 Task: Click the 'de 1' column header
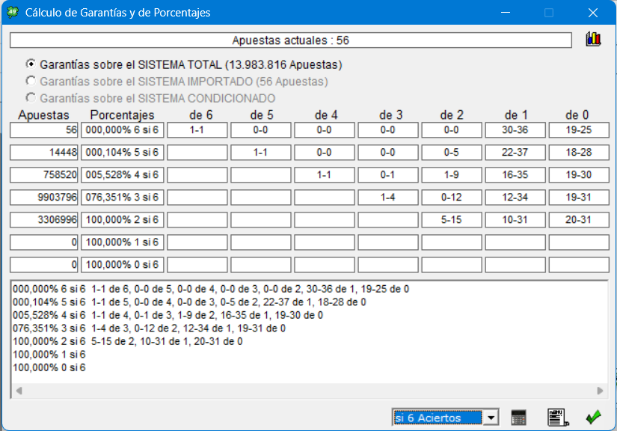click(x=516, y=115)
